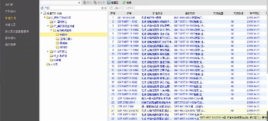Collapse the root node of the standards tree
The width and height of the screenshot is (268, 121).
click(41, 13)
